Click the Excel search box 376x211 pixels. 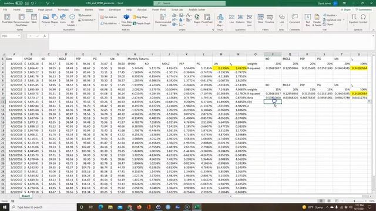[189, 4]
